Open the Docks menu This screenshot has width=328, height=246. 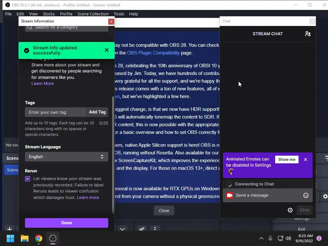[49, 14]
